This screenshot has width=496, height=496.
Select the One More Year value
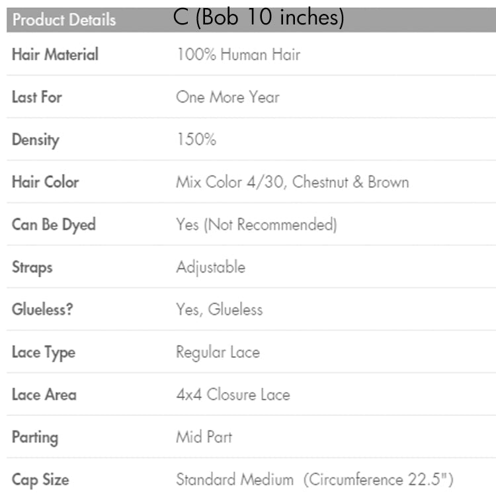coord(227,97)
